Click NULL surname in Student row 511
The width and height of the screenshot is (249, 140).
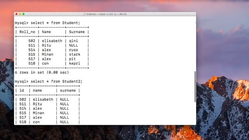point(74,45)
